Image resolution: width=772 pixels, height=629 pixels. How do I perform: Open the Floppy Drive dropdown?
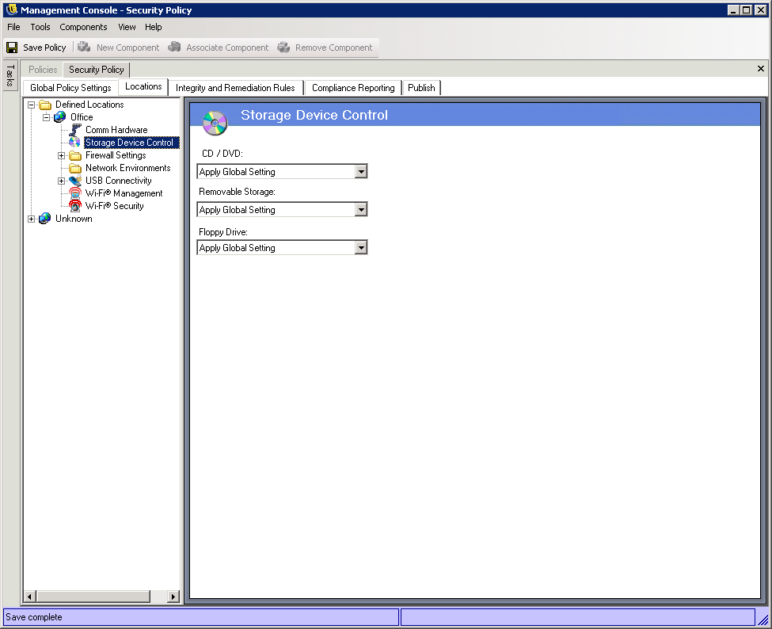click(x=361, y=247)
